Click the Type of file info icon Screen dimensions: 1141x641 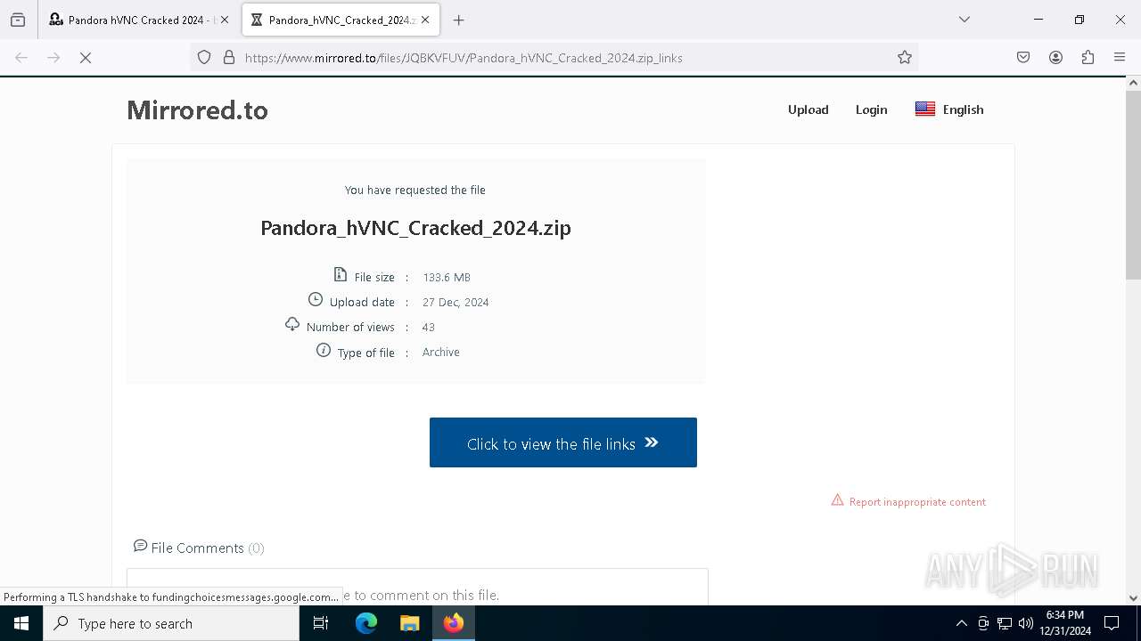[324, 350]
